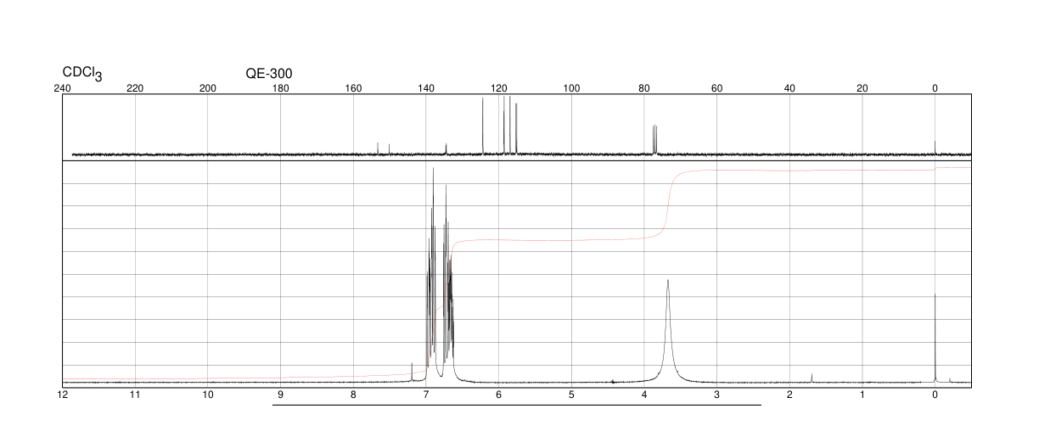The width and height of the screenshot is (1039, 448).
Task: Select the 200 tick label on carbon axis
Action: pyautogui.click(x=208, y=89)
